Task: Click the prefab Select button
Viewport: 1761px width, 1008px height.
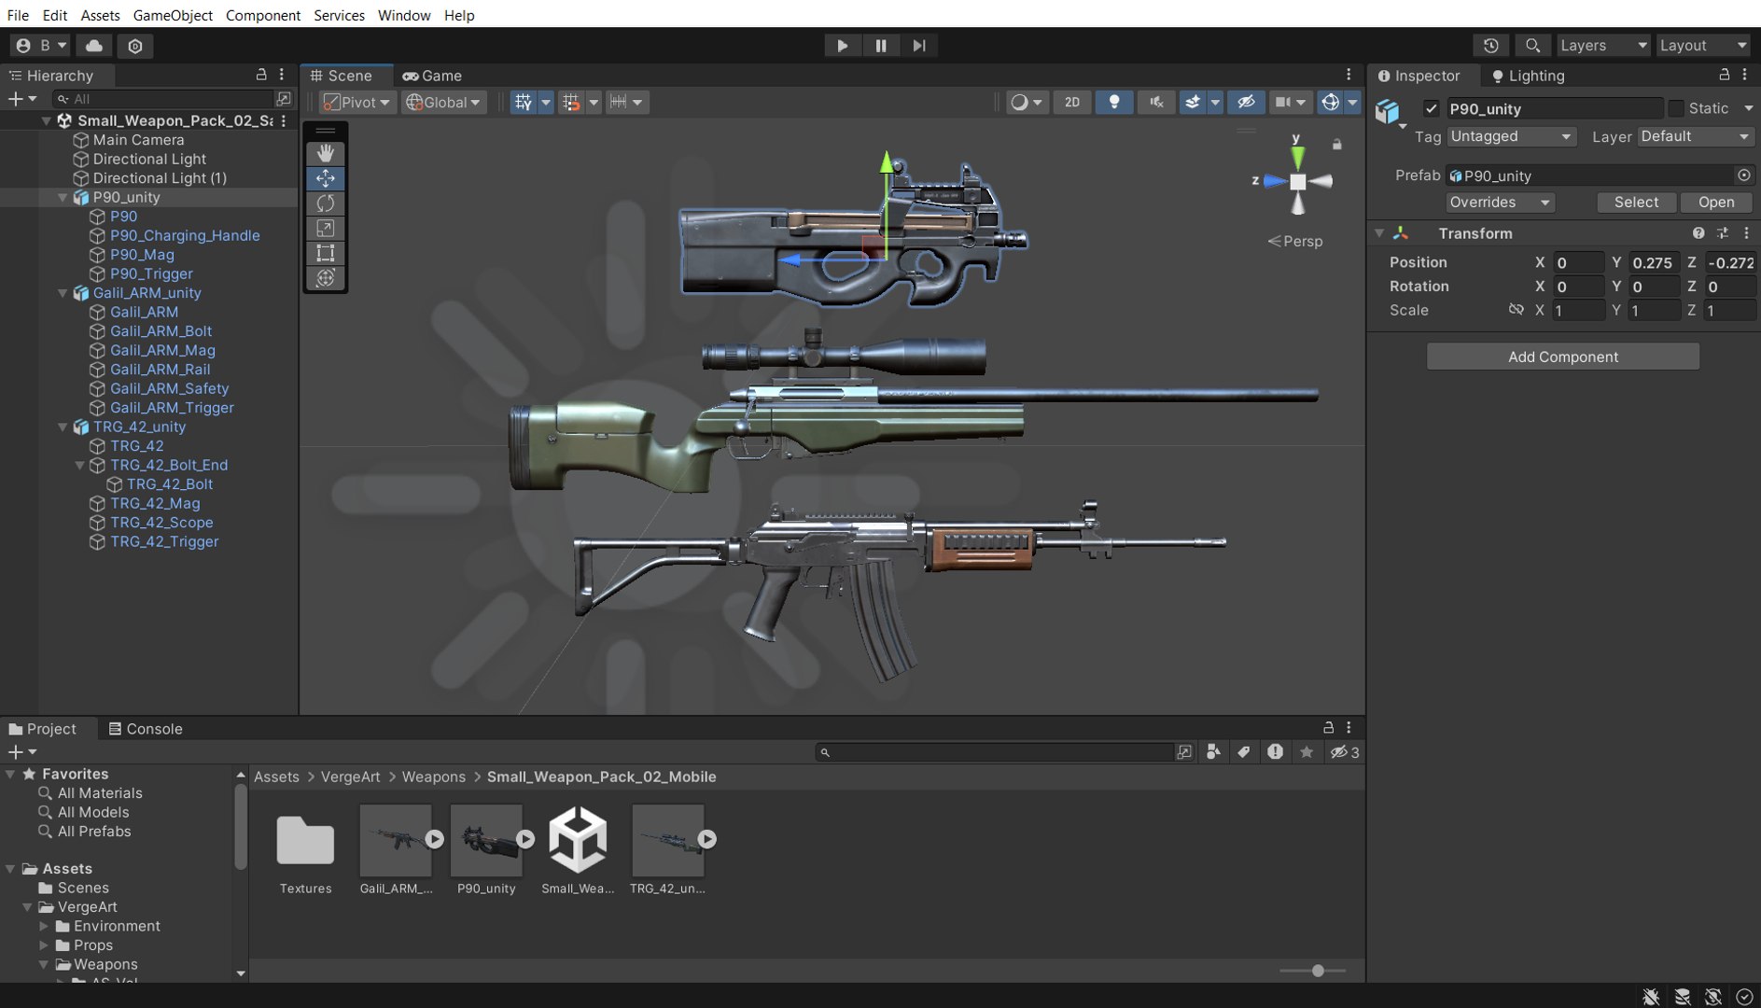Action: 1636,202
